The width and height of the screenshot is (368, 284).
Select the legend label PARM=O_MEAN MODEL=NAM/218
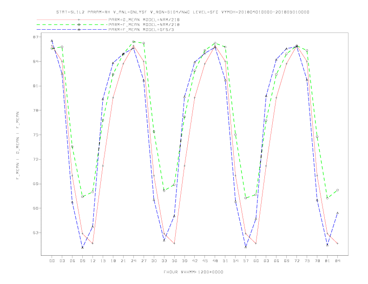click(144, 19)
